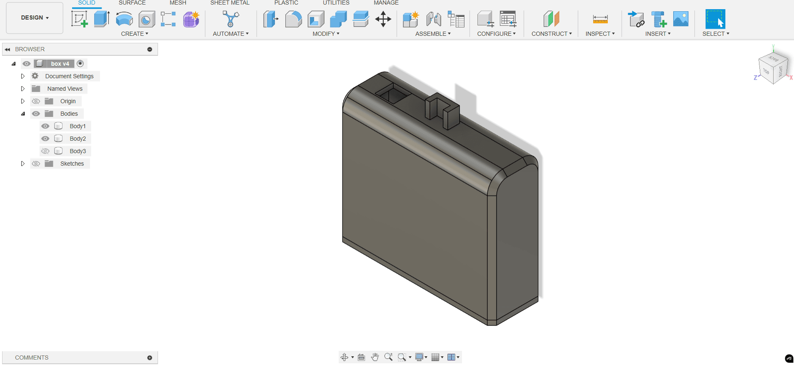This screenshot has width=794, height=365.
Task: Show the Origin folder
Action: click(36, 101)
